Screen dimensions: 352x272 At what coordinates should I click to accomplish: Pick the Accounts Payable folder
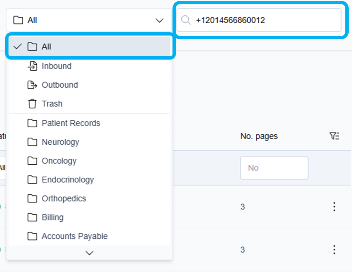tap(74, 236)
